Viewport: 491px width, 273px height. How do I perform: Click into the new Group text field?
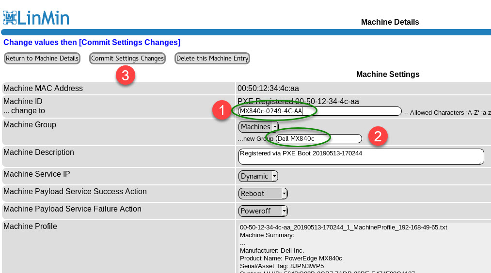[318, 139]
